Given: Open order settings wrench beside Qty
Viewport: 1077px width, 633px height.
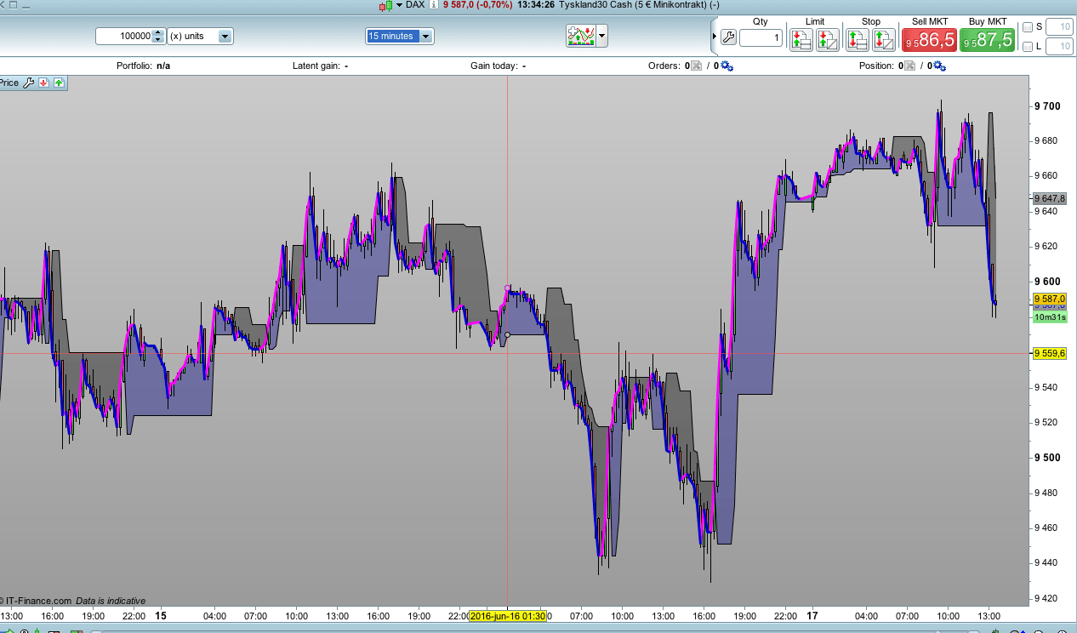Looking at the screenshot, I should click(728, 37).
